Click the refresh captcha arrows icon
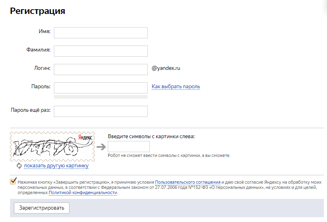The image size is (327, 222). [x=19, y=166]
